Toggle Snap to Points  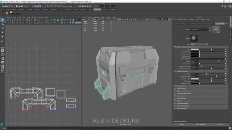(x=53, y=6)
